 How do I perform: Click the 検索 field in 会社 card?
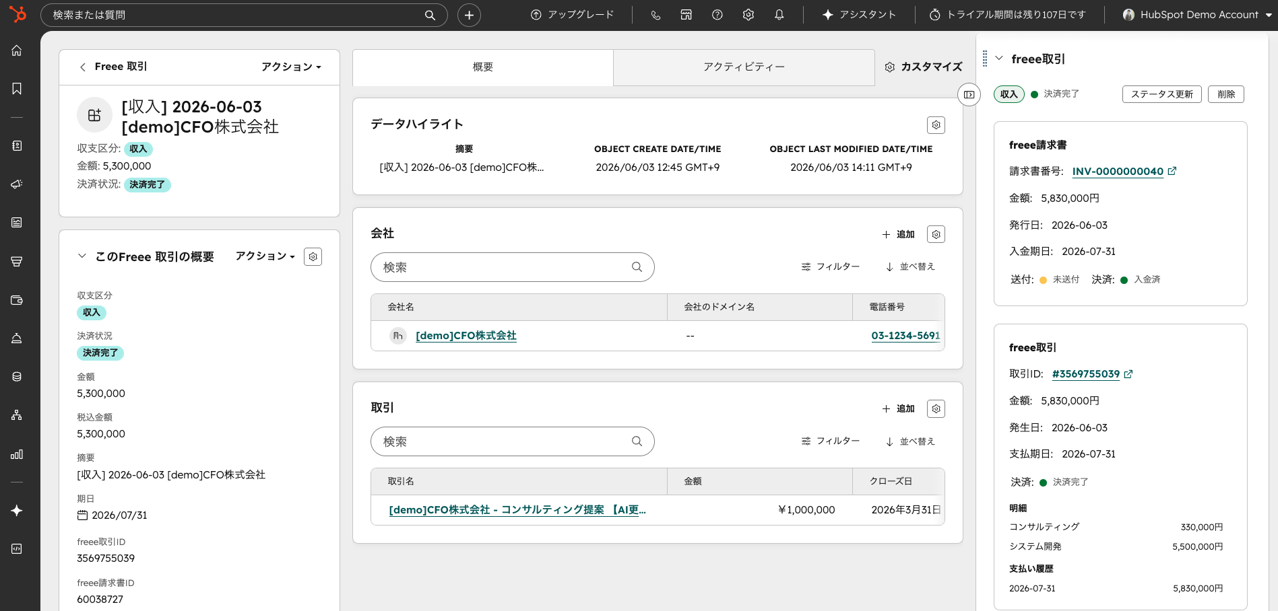tap(513, 267)
